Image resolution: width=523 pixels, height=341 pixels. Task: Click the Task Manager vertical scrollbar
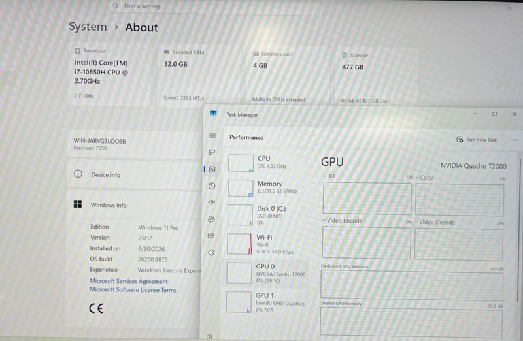point(520,230)
